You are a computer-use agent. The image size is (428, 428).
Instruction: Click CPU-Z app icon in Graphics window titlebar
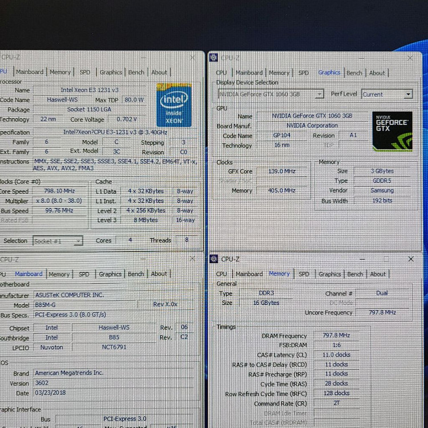(x=213, y=58)
